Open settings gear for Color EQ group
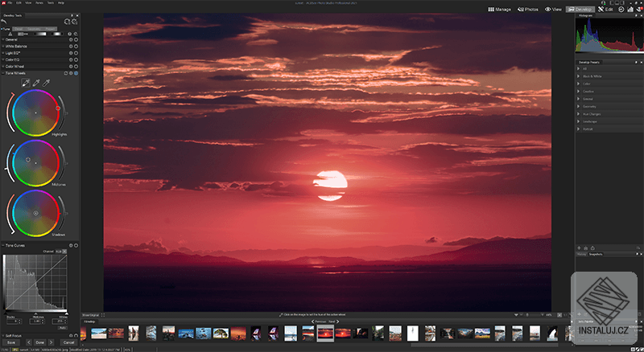644x352 pixels. 71,59
